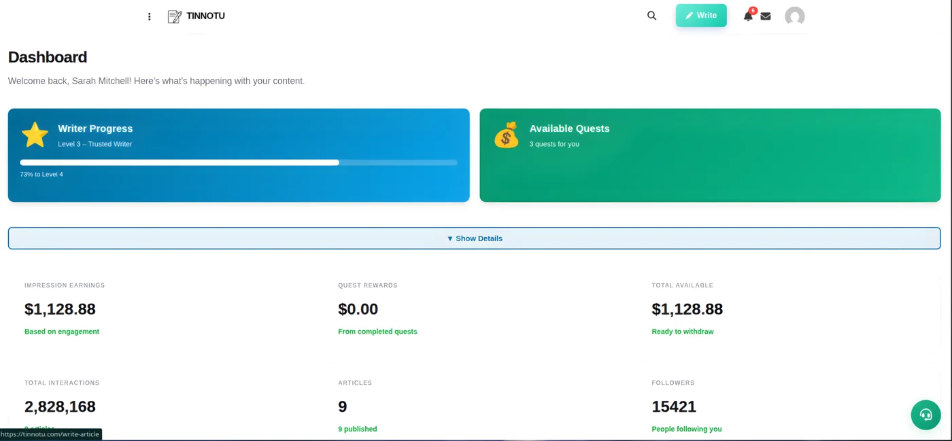The height and width of the screenshot is (441, 952).
Task: Click '3 quests for you' text
Action: click(554, 144)
